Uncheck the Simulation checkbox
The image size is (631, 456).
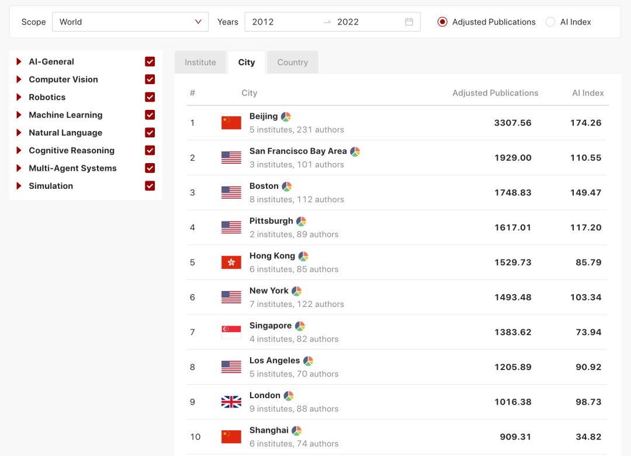(150, 186)
